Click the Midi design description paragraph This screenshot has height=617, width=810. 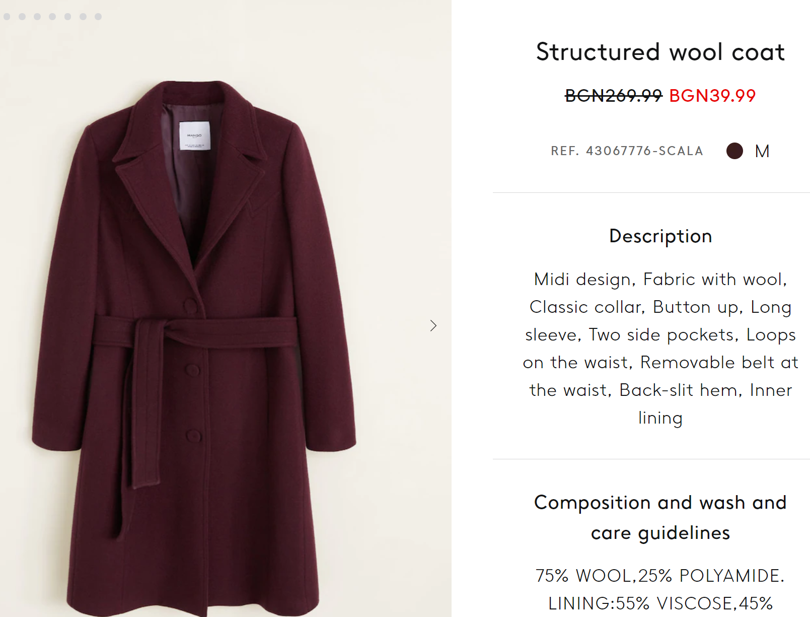pyautogui.click(x=660, y=349)
